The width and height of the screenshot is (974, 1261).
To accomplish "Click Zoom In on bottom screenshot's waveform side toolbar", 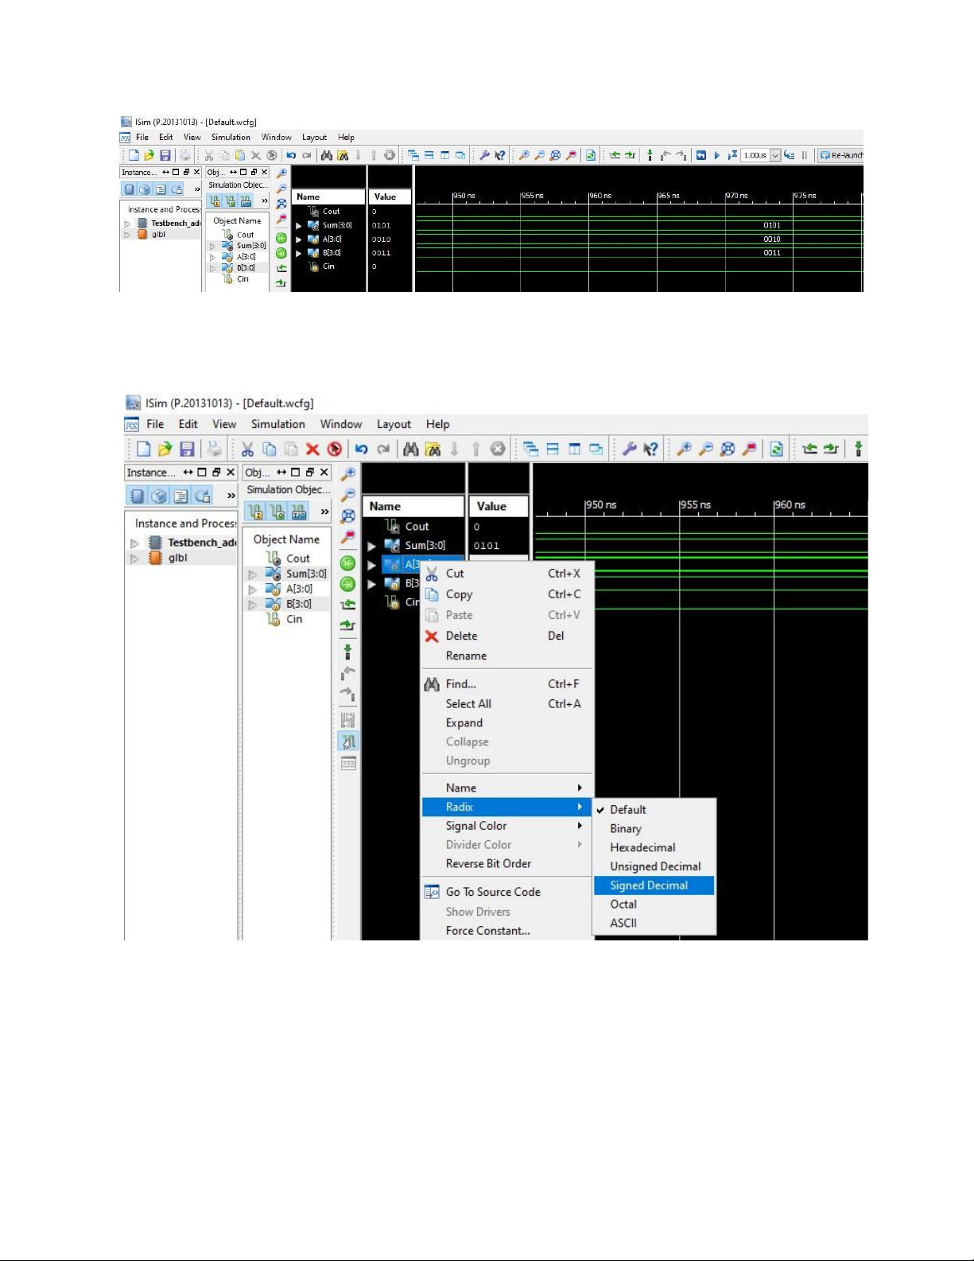I will (347, 474).
